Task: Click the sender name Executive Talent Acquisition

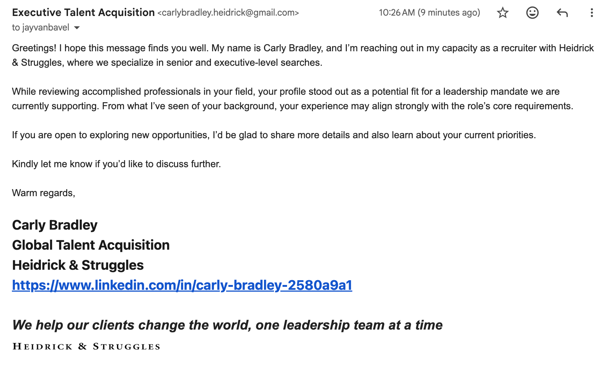Action: (x=83, y=13)
